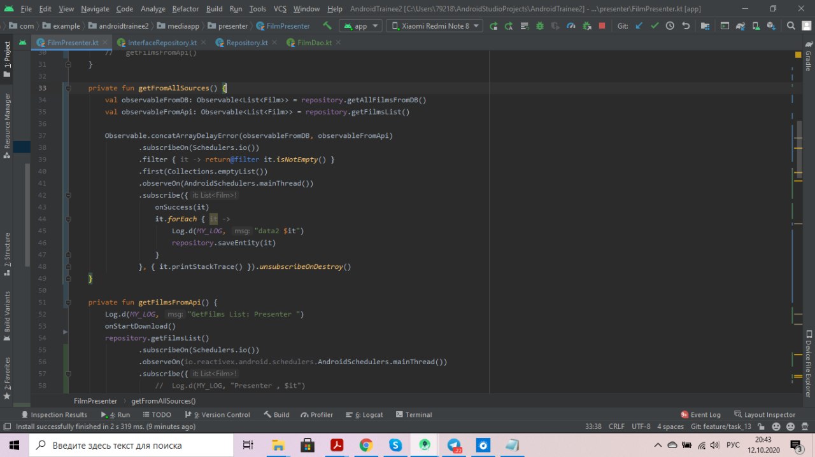Click the Git branch feature/task_13 indicator
The height and width of the screenshot is (457, 815).
[x=721, y=426]
